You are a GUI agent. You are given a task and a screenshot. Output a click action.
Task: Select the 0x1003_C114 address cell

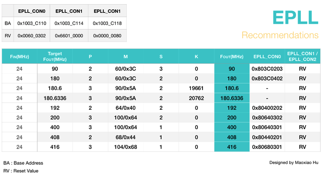tap(69, 23)
